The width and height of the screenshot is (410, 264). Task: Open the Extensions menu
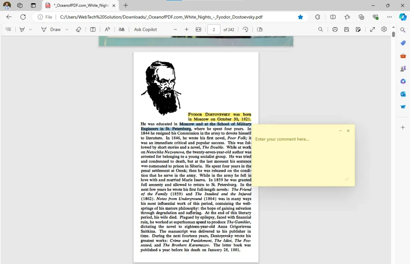tap(318, 17)
